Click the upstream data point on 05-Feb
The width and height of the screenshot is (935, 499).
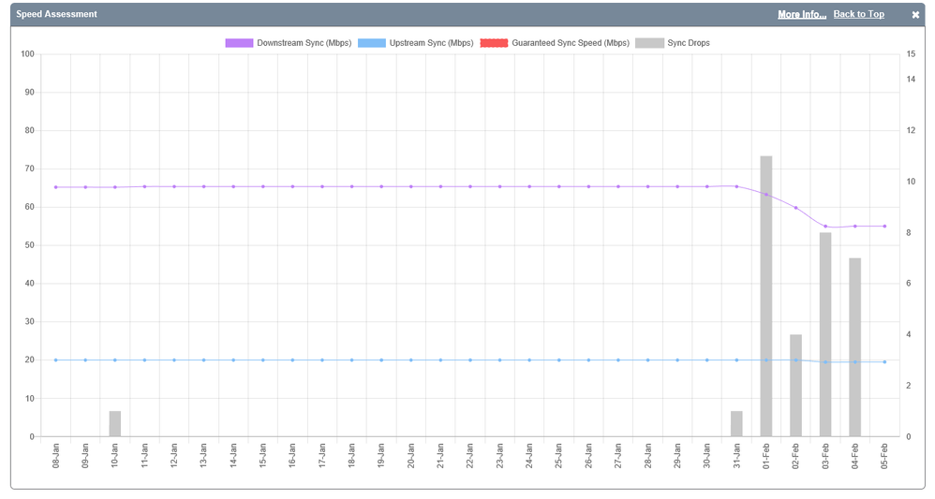pyautogui.click(x=884, y=362)
